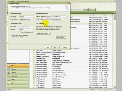Expand the Mac Mail New conversation
The image size is (122, 91).
(36, 67)
